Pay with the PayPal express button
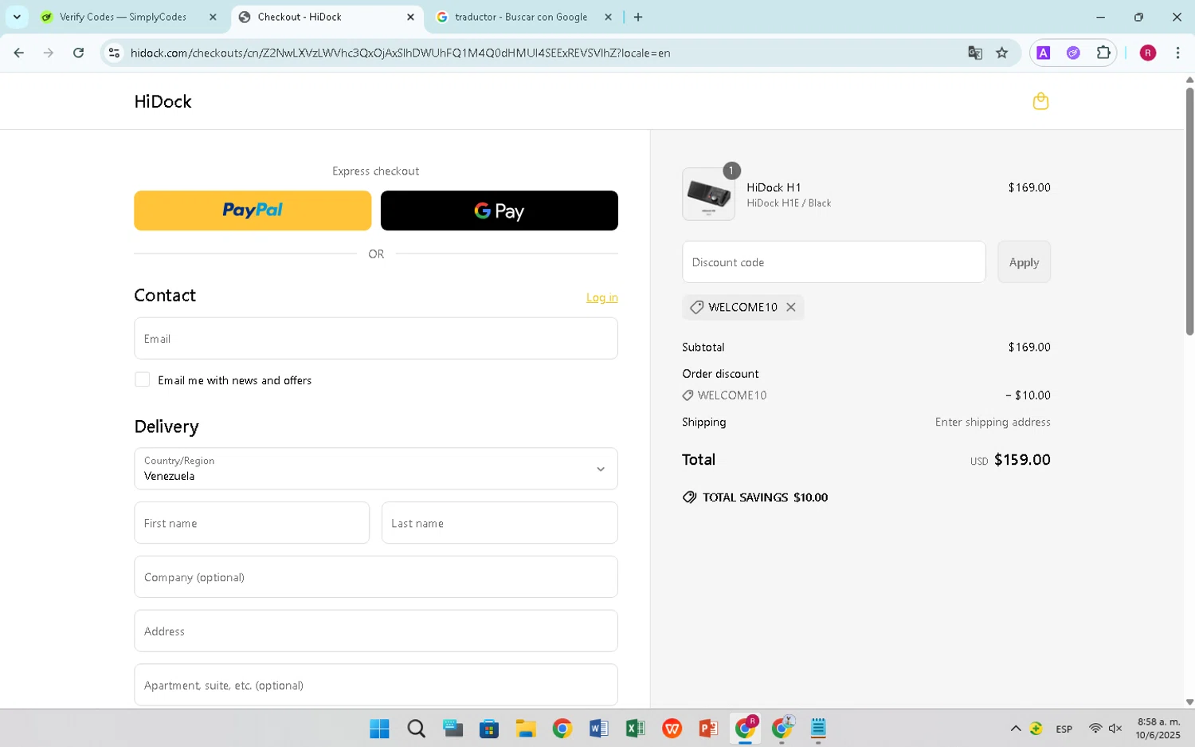The width and height of the screenshot is (1195, 747). [x=253, y=210]
